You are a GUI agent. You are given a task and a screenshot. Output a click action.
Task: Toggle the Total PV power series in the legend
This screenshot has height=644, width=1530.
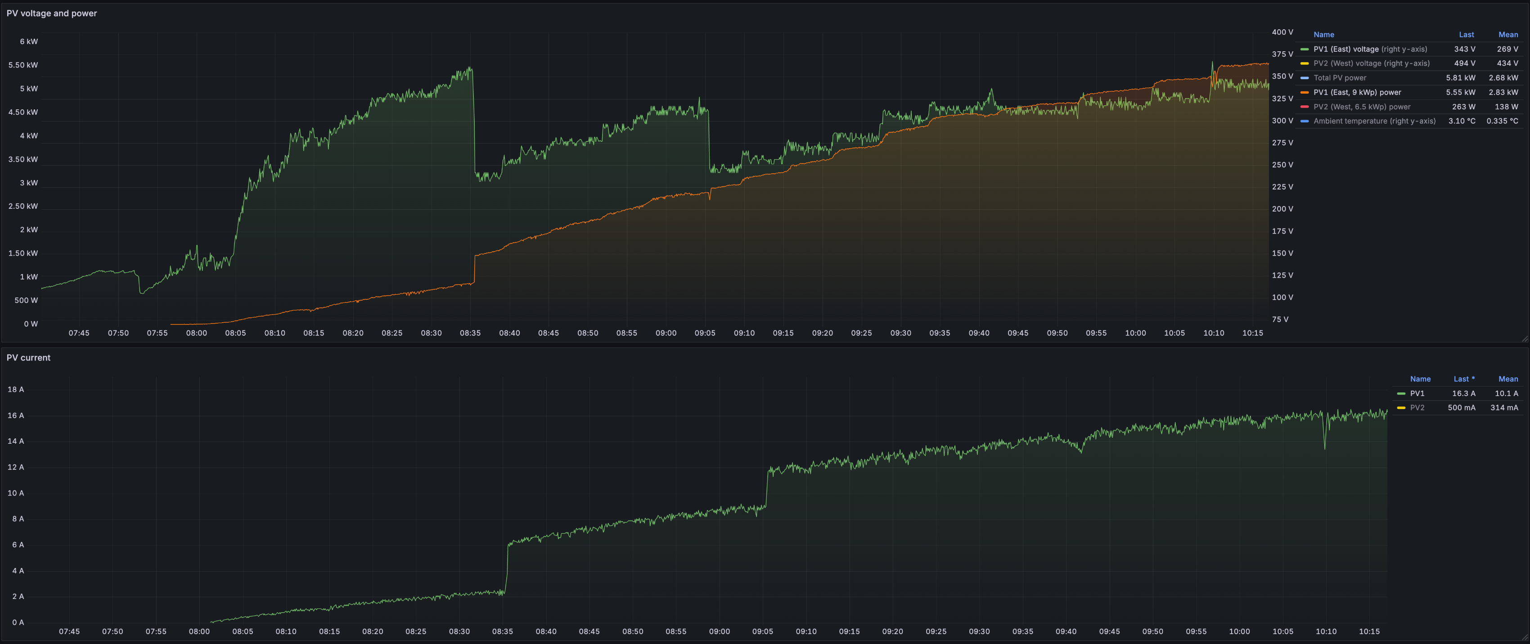click(x=1339, y=78)
